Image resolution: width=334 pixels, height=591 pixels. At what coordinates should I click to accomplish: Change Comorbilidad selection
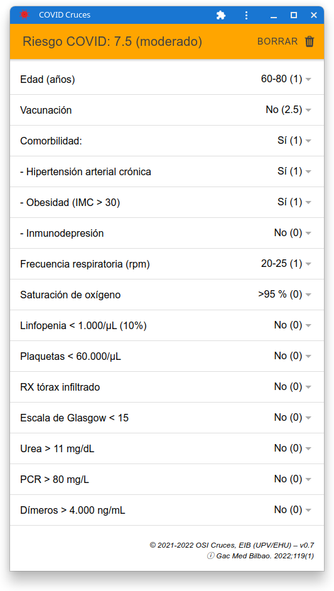pos(295,141)
